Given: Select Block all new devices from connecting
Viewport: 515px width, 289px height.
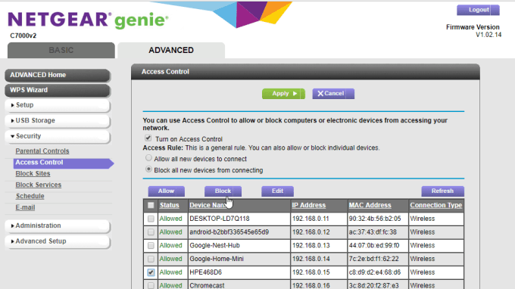Looking at the screenshot, I should (x=148, y=169).
